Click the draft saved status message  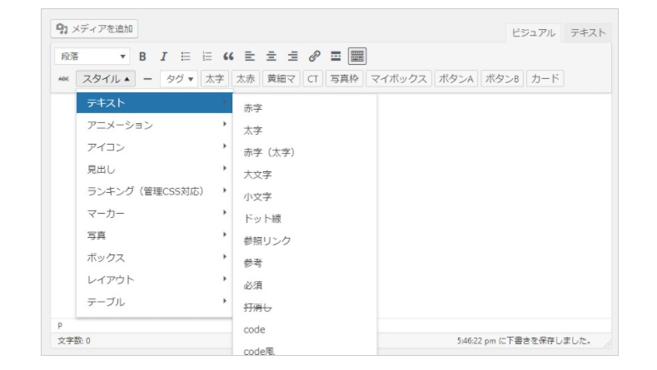coord(524,341)
